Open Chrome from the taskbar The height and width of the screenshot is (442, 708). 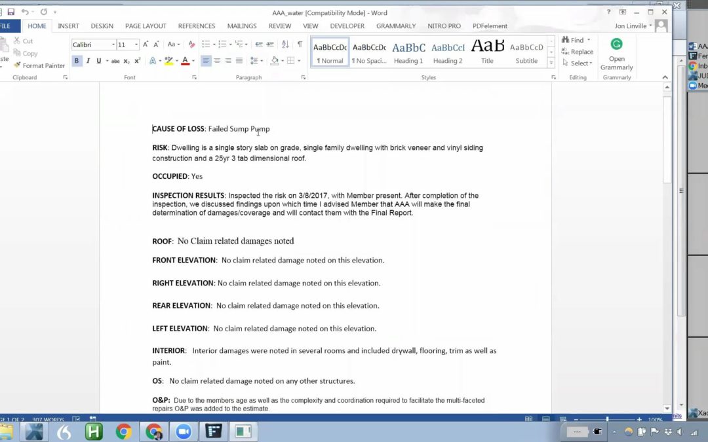(123, 432)
